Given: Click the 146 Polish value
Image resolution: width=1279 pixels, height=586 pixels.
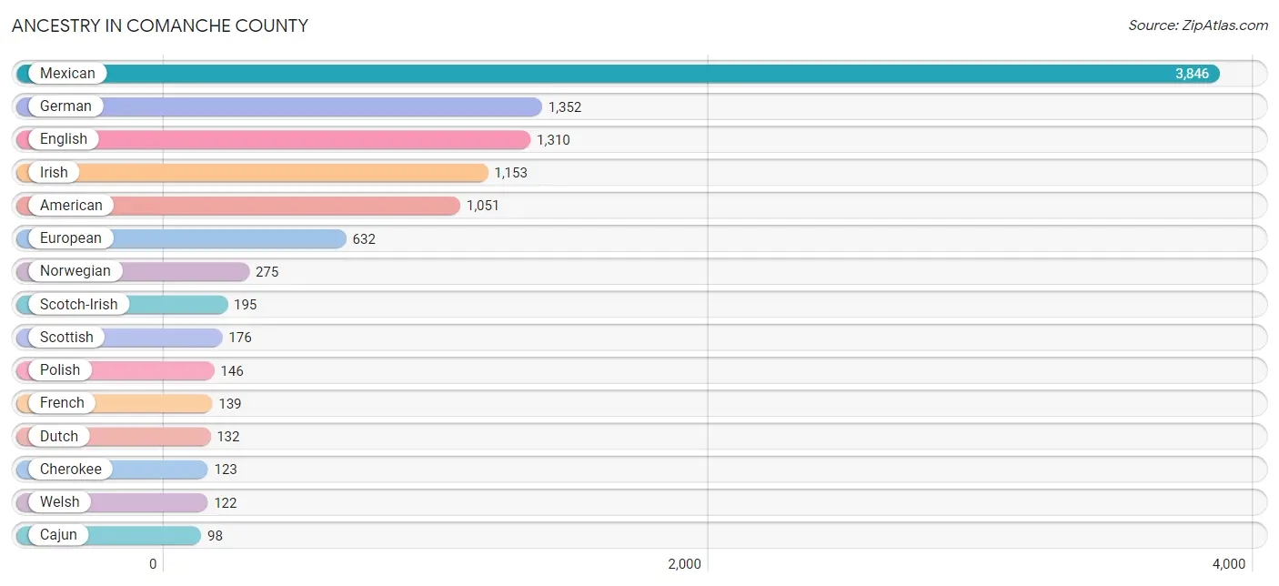Looking at the screenshot, I should [x=232, y=371].
